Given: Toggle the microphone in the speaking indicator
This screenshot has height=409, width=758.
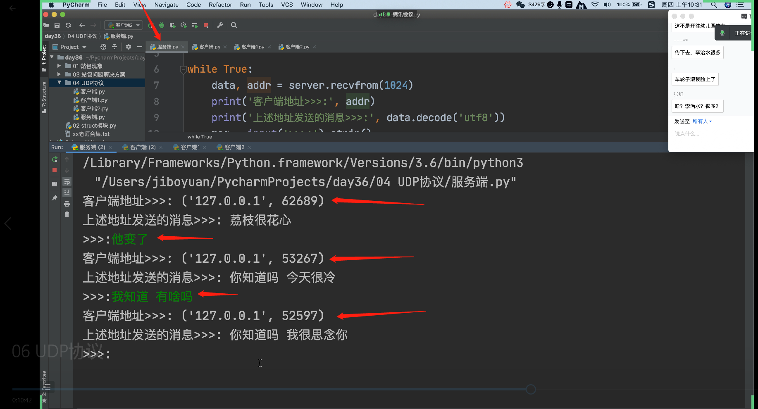Looking at the screenshot, I should tap(722, 33).
